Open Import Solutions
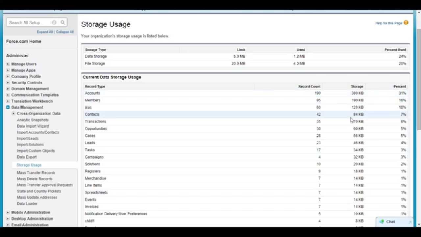 click(x=30, y=145)
